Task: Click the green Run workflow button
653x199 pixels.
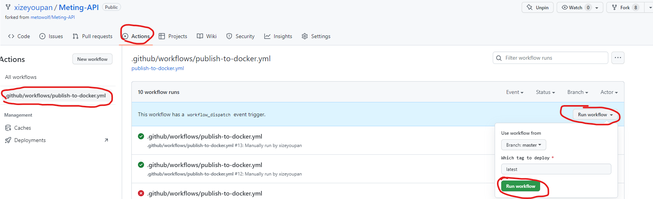Action: [520, 186]
